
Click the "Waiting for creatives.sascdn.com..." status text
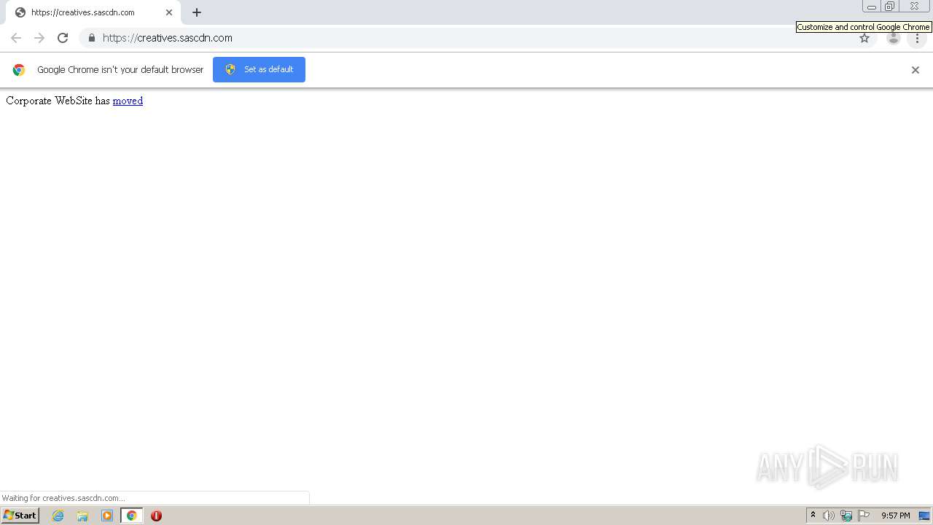click(x=63, y=498)
